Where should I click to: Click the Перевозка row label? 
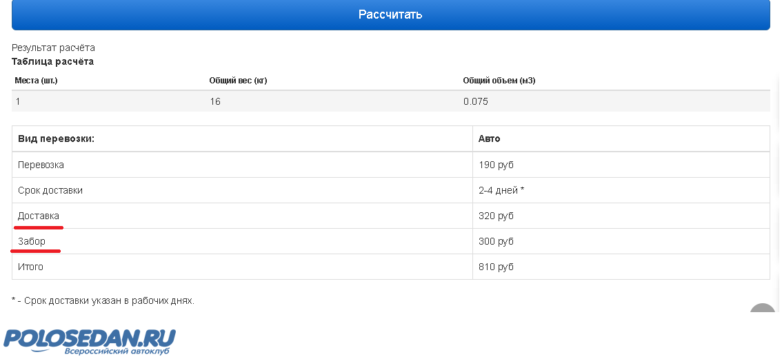[41, 165]
